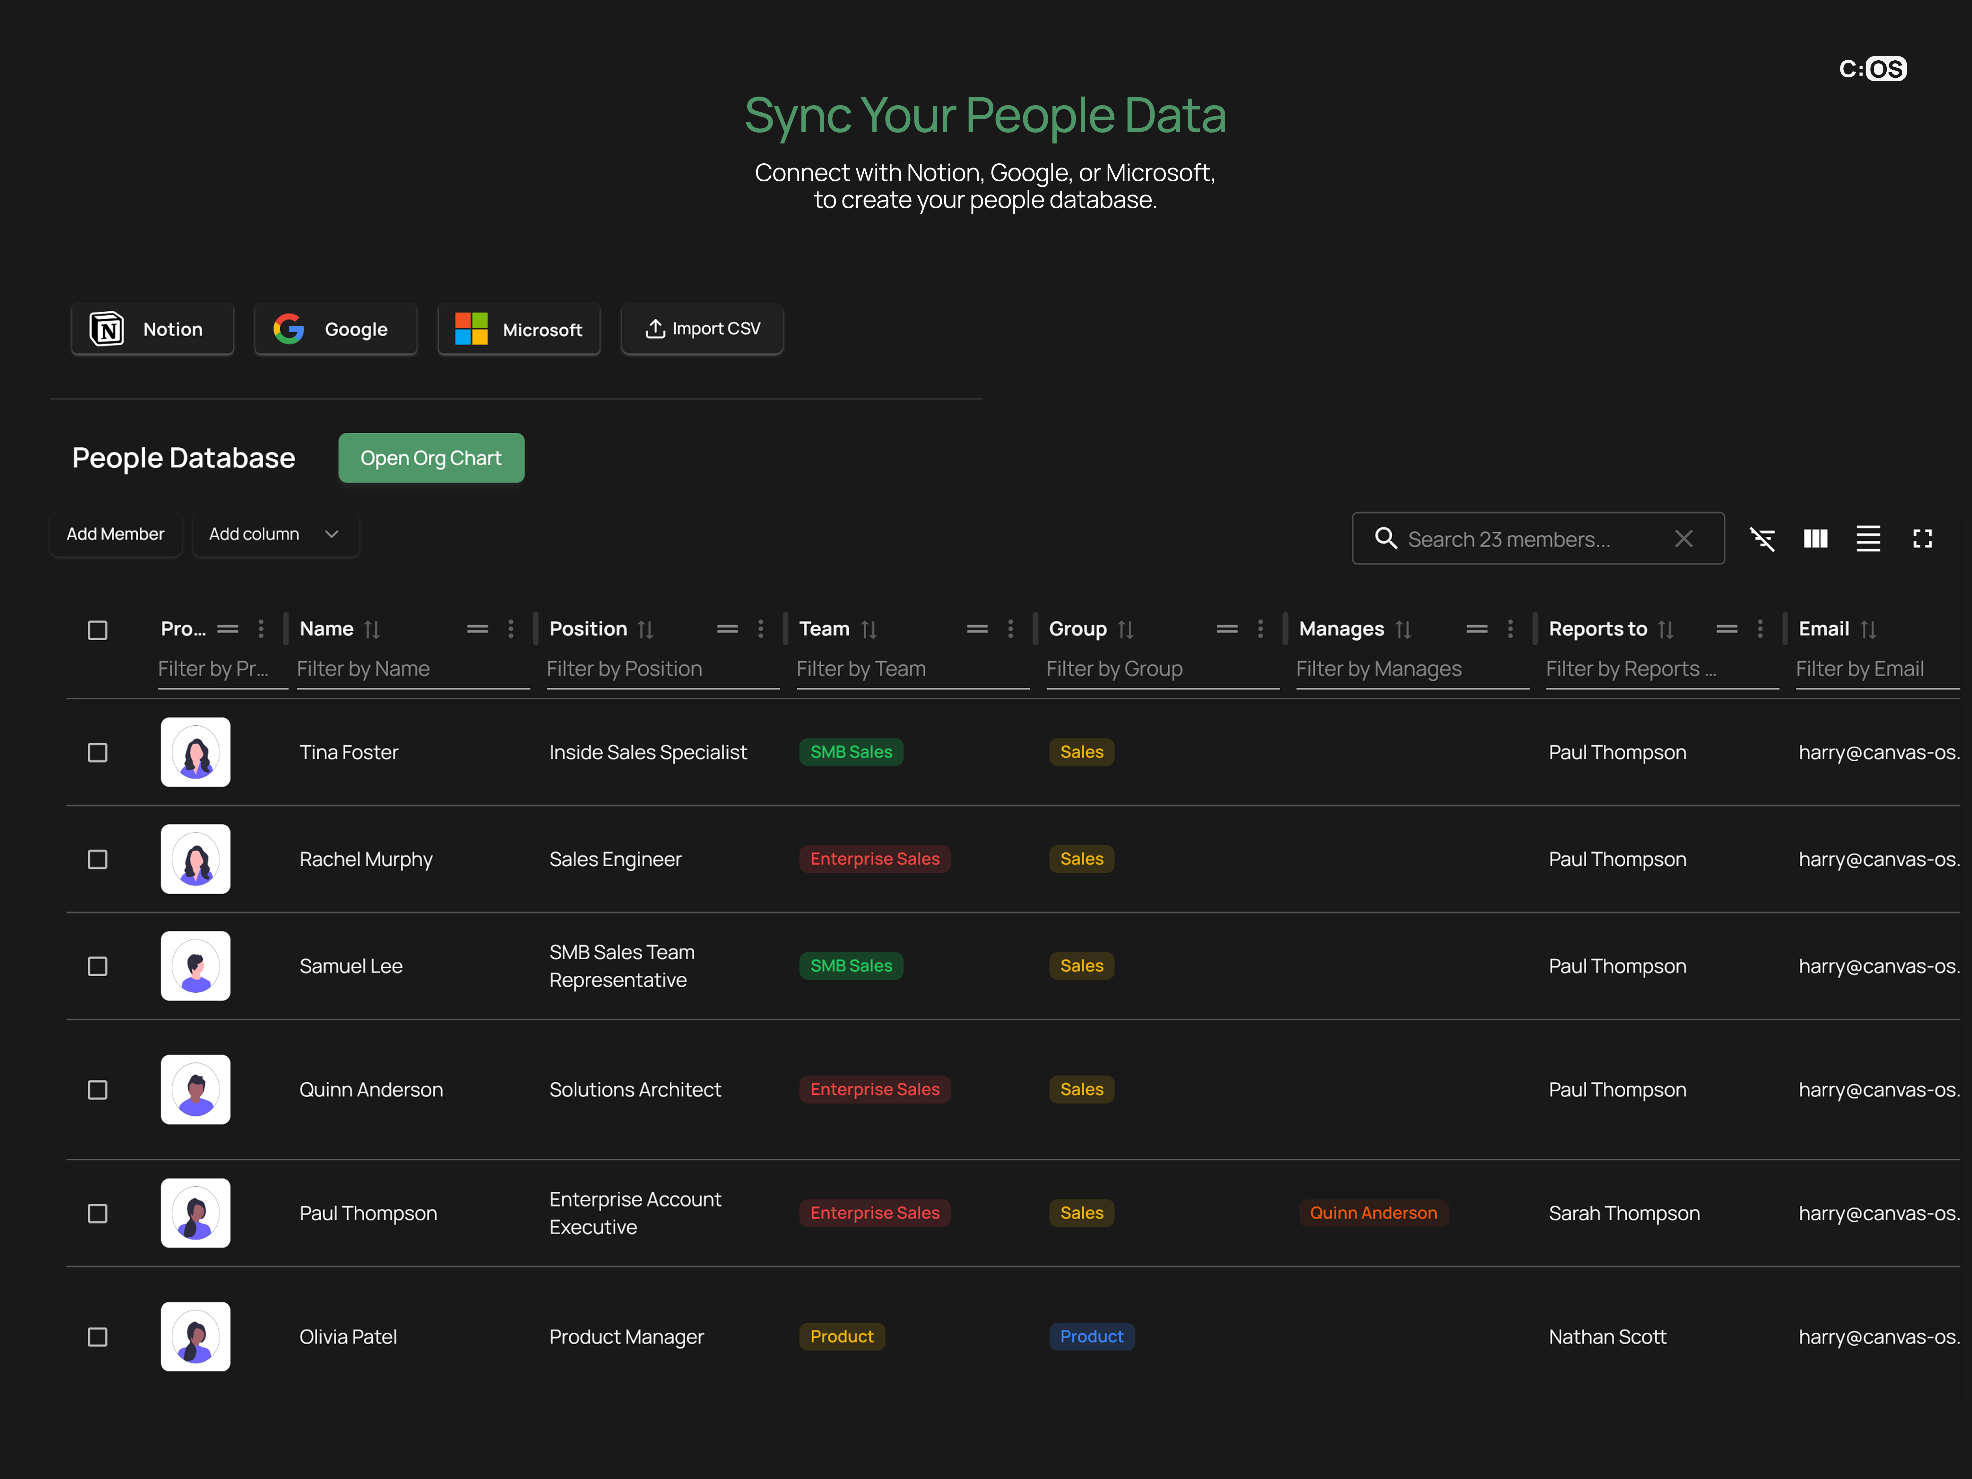Grab the Reports to column drag handle
Screen dimensions: 1972x1479
tap(1727, 629)
